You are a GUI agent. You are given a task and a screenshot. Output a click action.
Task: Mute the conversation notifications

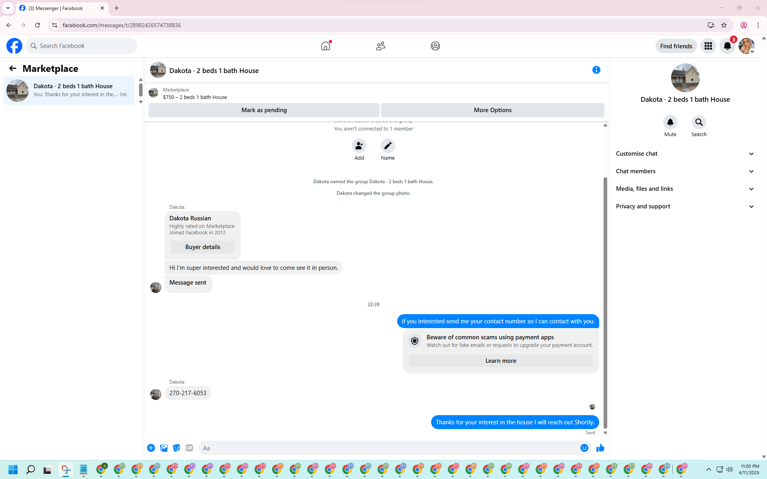(670, 122)
